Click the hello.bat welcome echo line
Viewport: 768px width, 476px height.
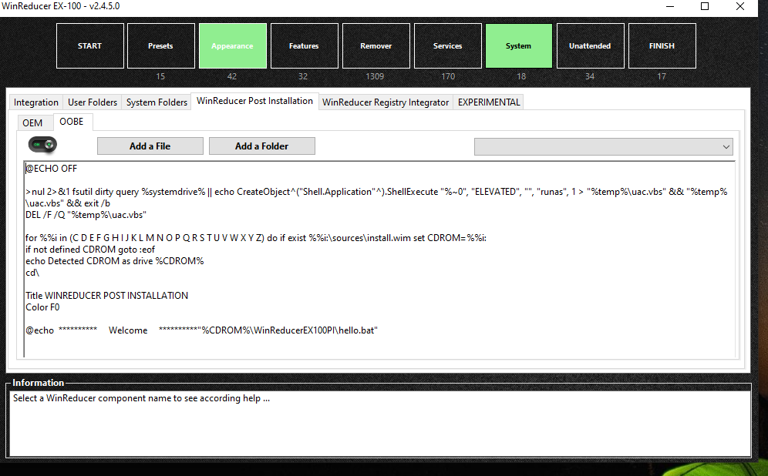click(x=201, y=330)
